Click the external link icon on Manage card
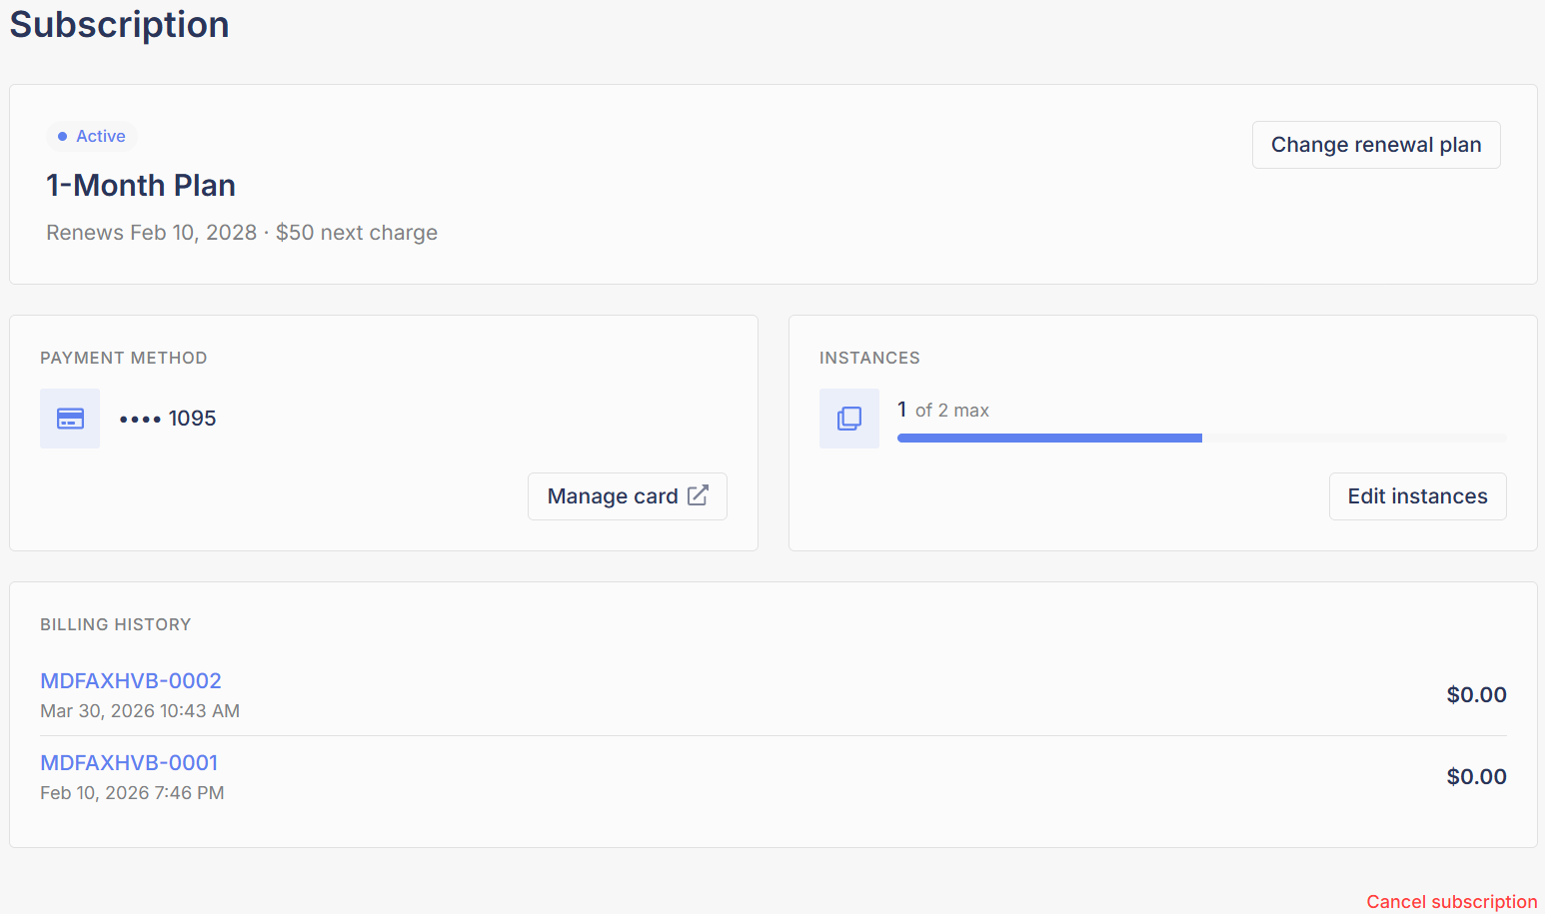 coord(699,495)
